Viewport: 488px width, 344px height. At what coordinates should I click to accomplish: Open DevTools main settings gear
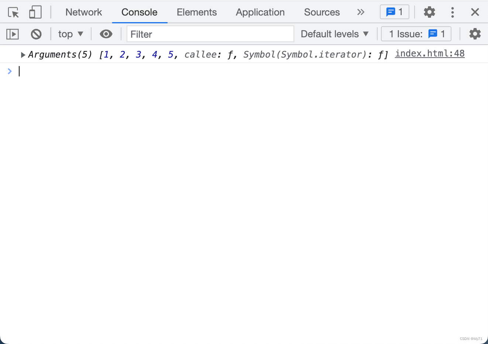point(429,12)
